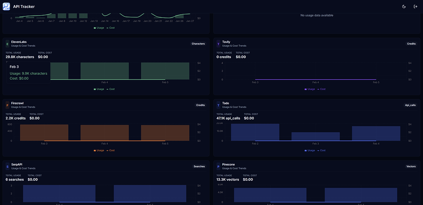The image size is (423, 205).
Task: Click the Searches badge on SerpAPI card
Action: (x=199, y=167)
